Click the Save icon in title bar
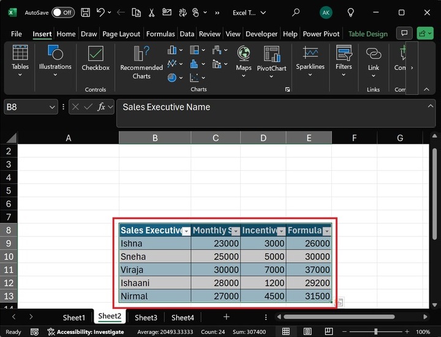This screenshot has height=337, width=441. (x=85, y=12)
